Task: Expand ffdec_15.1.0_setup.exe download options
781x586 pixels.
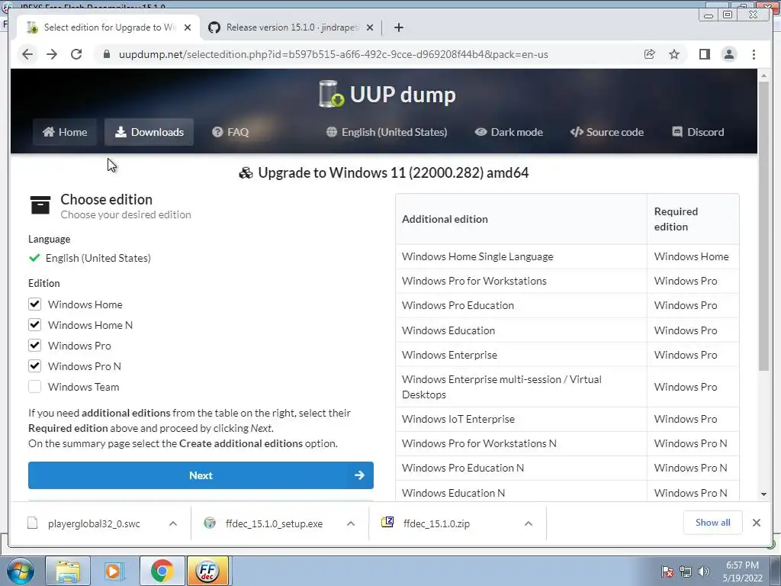Action: coord(351,523)
